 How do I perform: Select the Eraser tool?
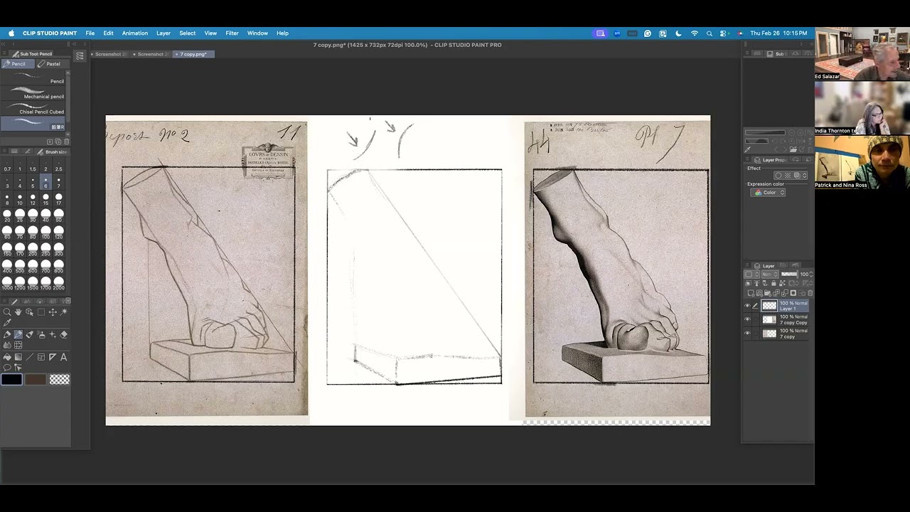[x=63, y=335]
